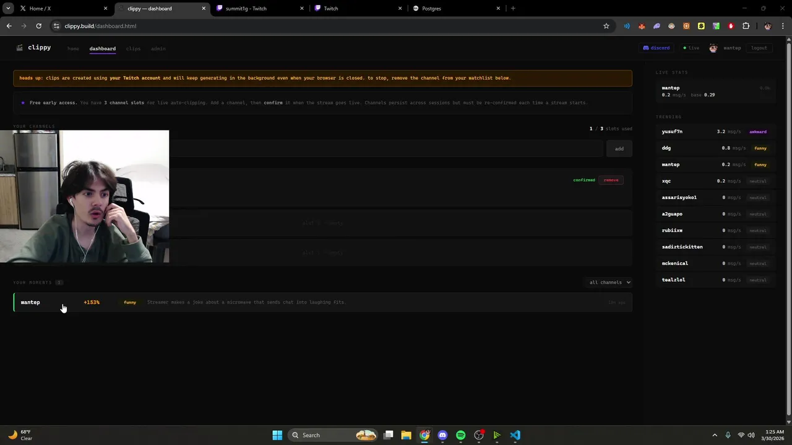The image size is (792, 445).
Task: Open Task View on the taskbar
Action: pyautogui.click(x=388, y=435)
